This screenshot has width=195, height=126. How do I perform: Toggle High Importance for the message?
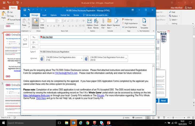pyautogui.click(x=130, y=23)
